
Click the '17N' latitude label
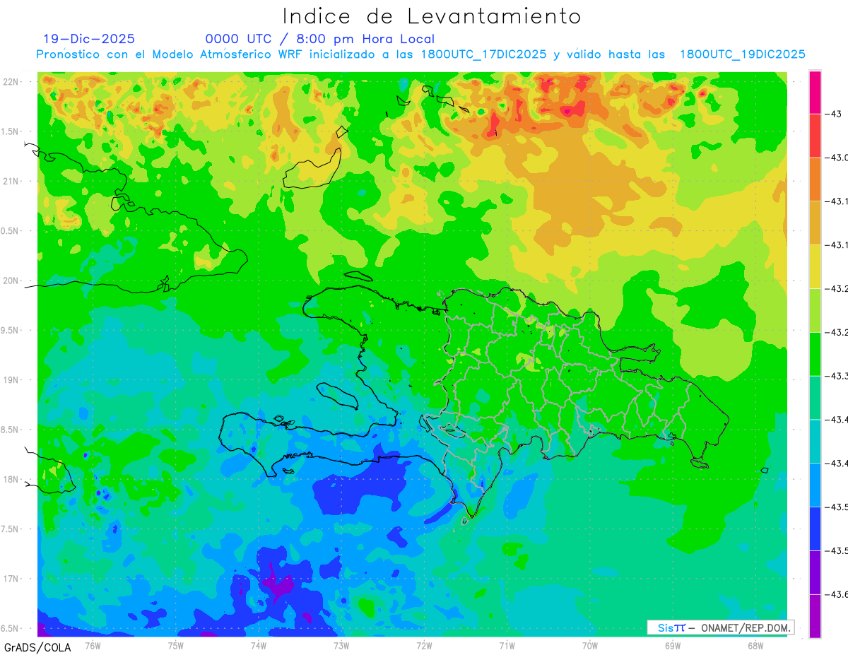pyautogui.click(x=11, y=579)
